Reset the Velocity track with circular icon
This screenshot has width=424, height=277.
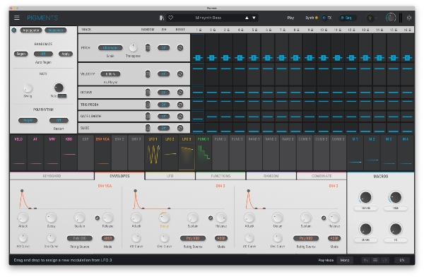tap(180, 74)
